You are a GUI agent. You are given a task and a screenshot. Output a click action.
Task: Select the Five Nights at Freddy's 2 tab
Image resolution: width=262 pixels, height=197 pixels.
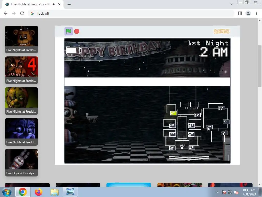click(x=30, y=4)
